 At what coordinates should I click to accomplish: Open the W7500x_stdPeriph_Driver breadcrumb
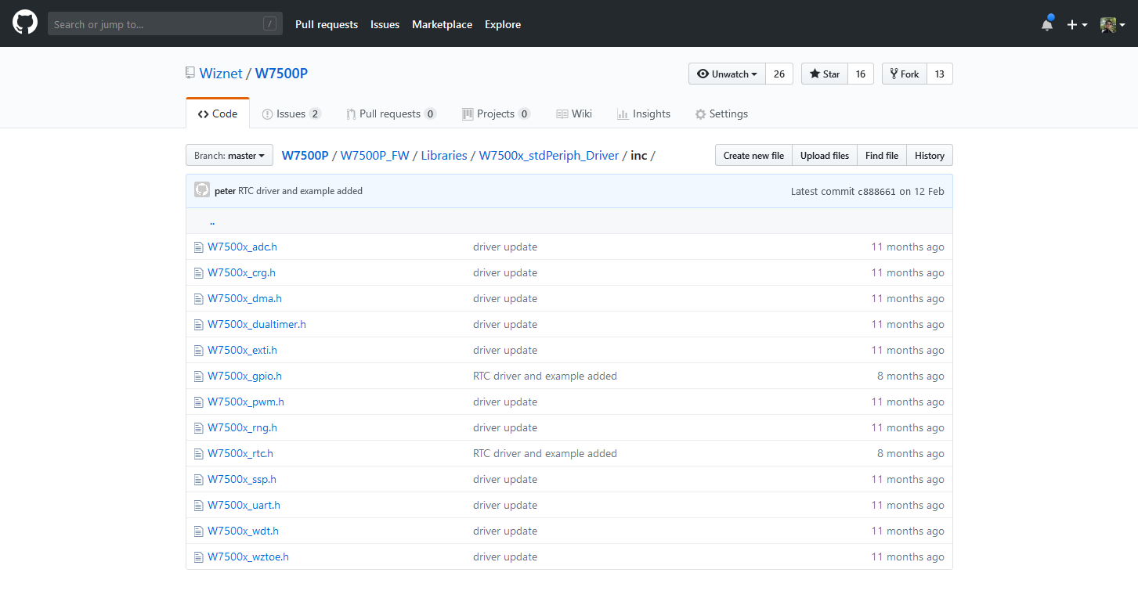[x=548, y=155]
